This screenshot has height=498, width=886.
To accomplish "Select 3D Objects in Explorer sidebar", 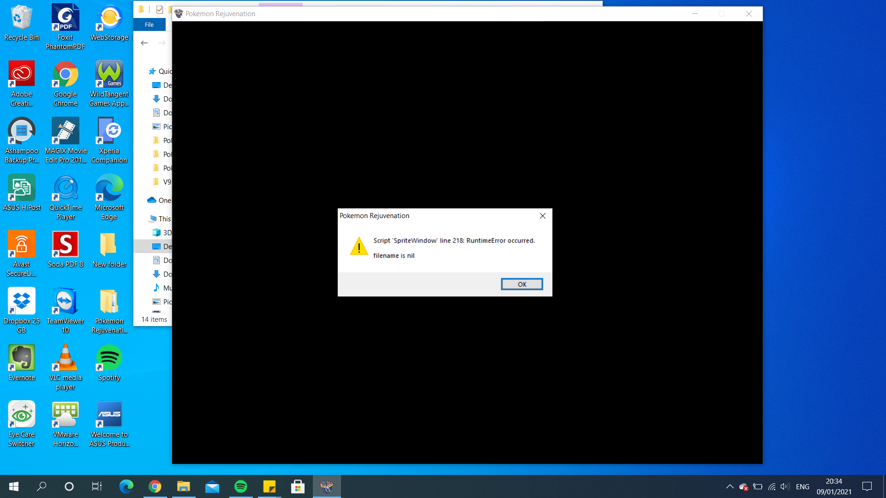I will [162, 233].
